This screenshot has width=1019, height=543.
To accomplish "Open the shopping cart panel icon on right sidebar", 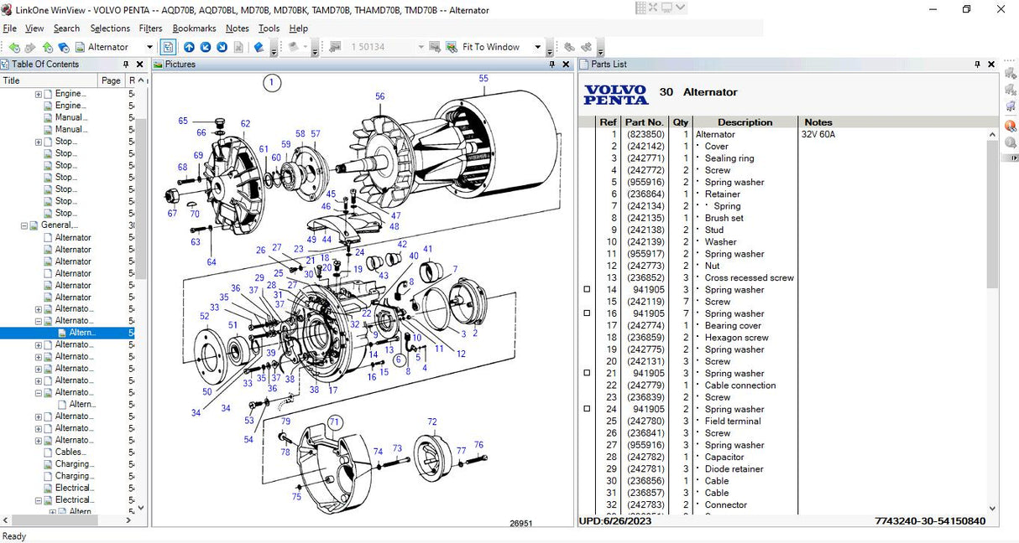I will (x=1010, y=106).
